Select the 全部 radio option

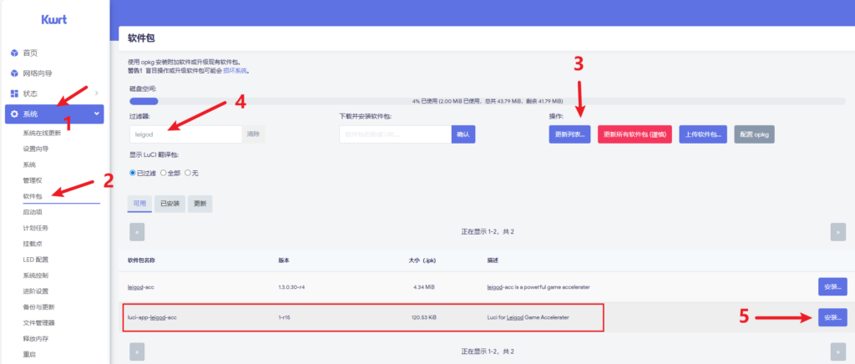163,173
